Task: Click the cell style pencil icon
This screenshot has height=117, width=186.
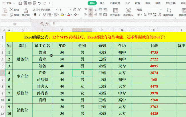Action: pyautogui.click(x=56, y=15)
